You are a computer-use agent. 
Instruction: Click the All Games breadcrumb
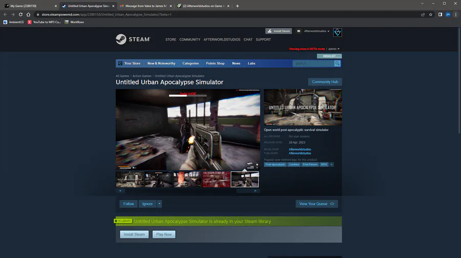(x=122, y=76)
